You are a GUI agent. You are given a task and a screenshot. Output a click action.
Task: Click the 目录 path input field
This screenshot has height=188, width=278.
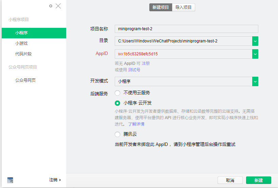click(x=183, y=41)
